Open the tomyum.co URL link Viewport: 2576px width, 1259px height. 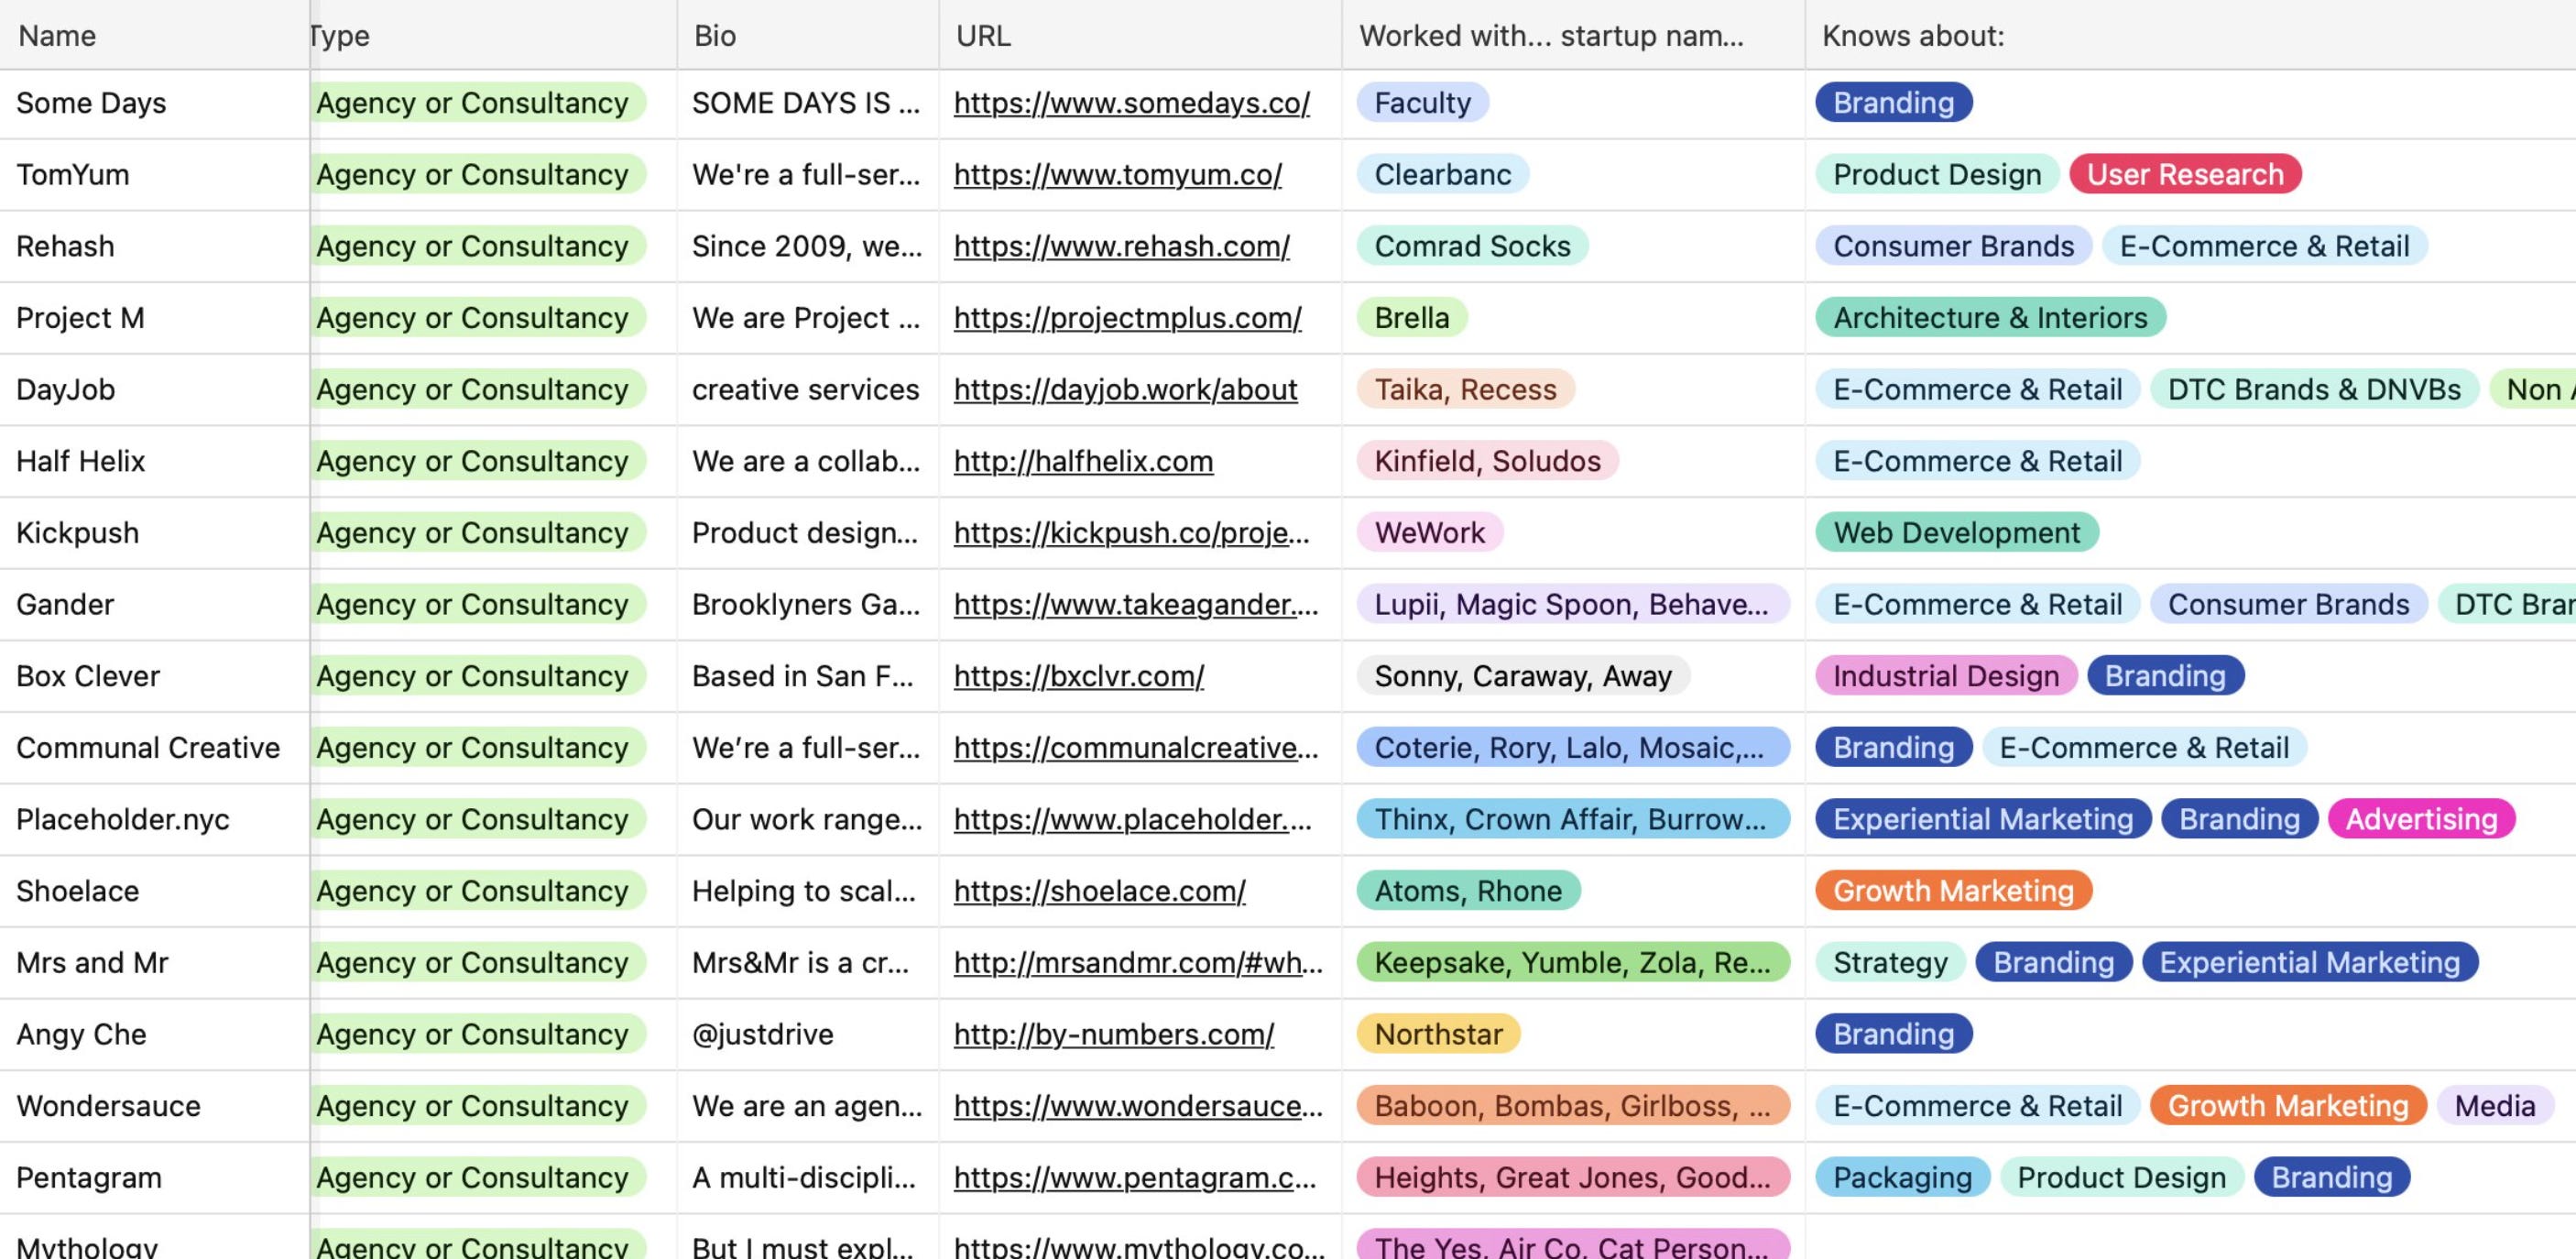click(x=1117, y=175)
